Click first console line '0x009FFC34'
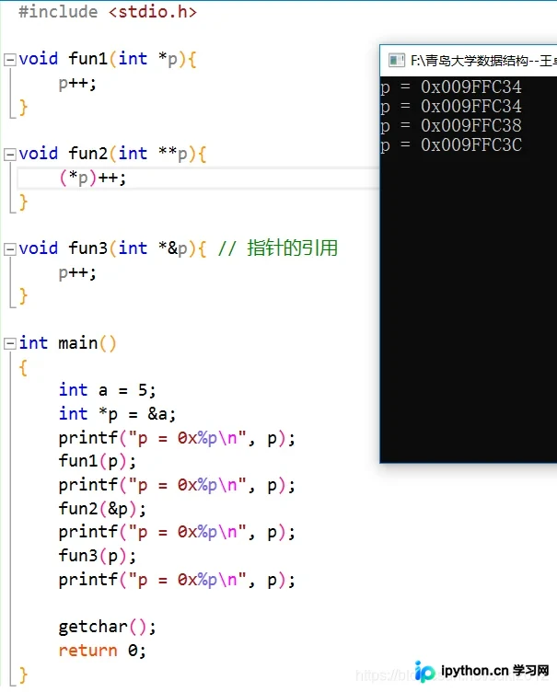The width and height of the screenshot is (557, 692). point(471,86)
